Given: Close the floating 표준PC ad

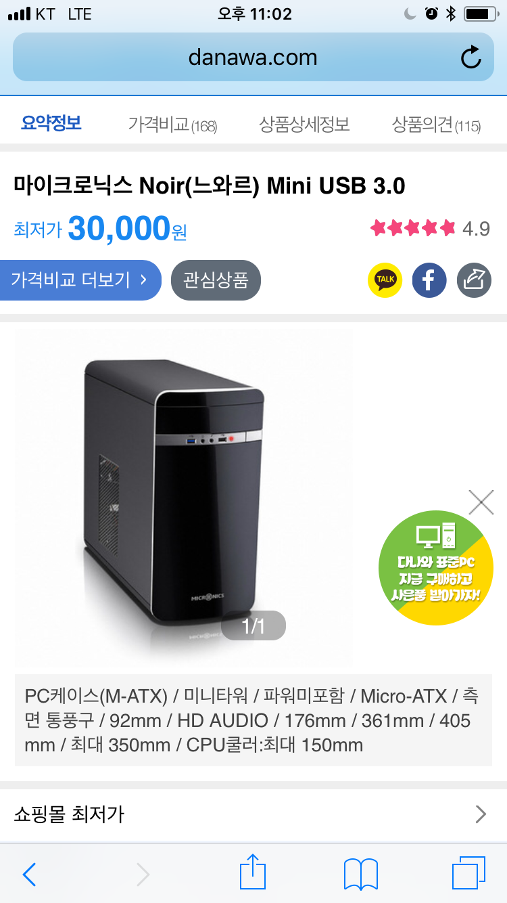Looking at the screenshot, I should pos(481,502).
